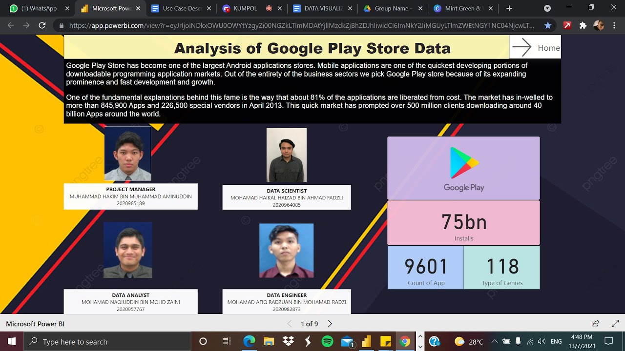Open the Windows Start menu
The image size is (625, 351).
(x=12, y=342)
